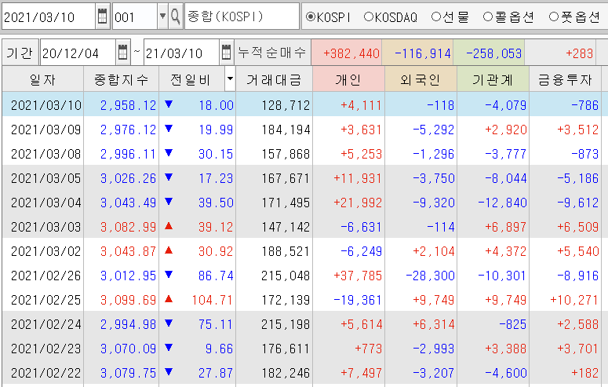Click foreigner net value -28,300
Screen dimensions: 608x387
point(430,276)
